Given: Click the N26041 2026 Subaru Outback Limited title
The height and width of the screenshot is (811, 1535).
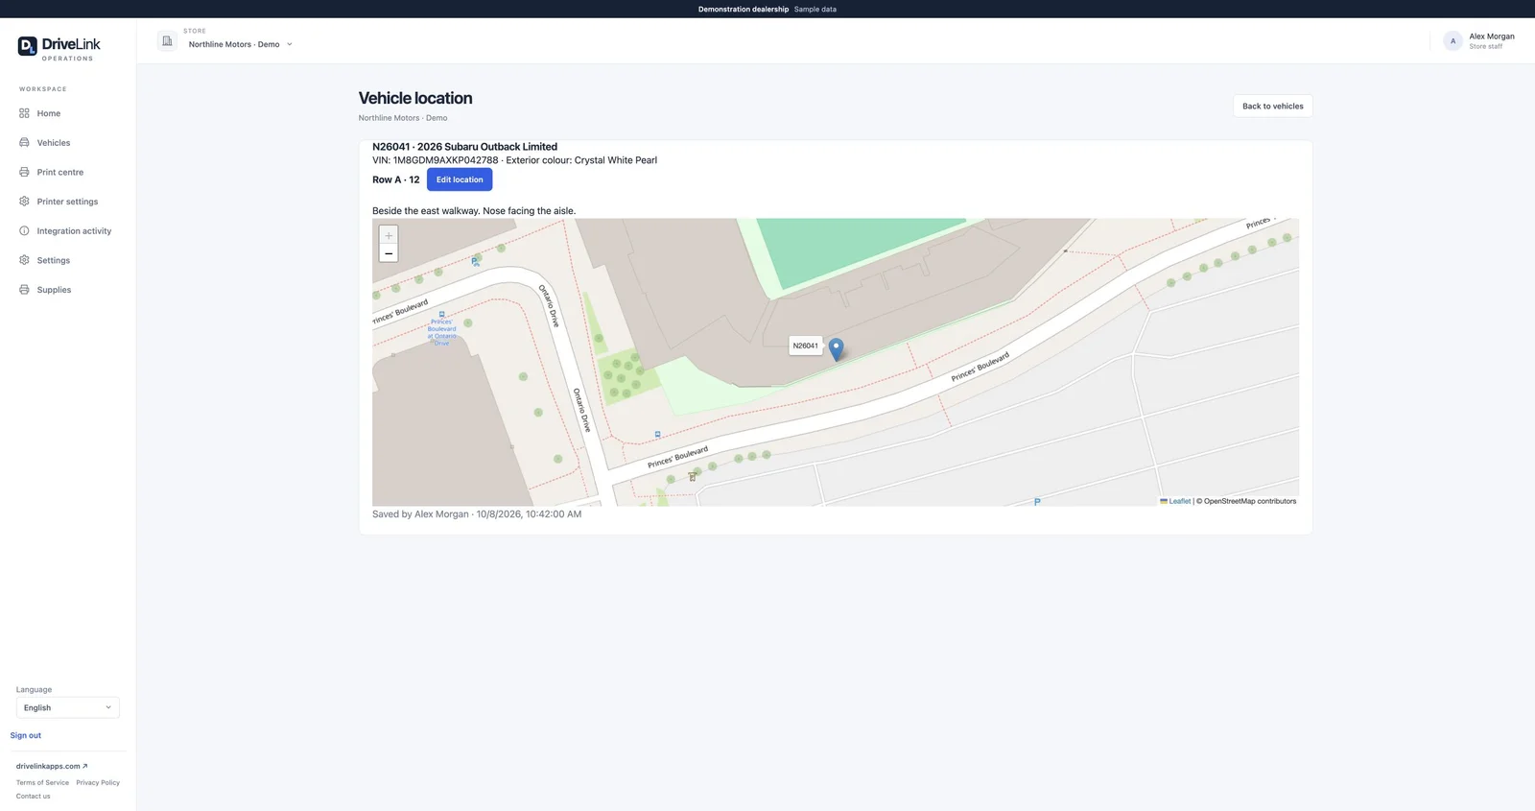Looking at the screenshot, I should point(465,147).
